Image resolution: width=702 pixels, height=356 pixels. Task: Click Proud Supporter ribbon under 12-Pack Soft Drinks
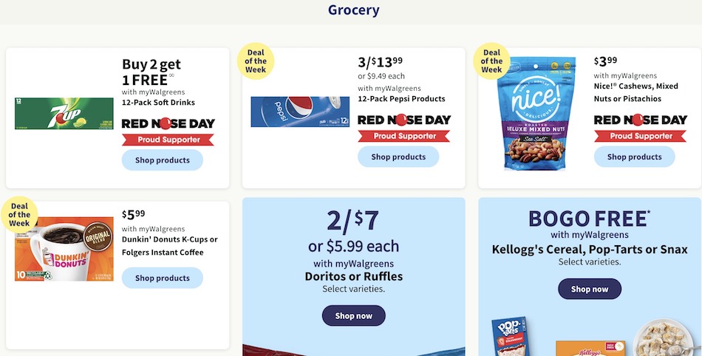pos(168,140)
